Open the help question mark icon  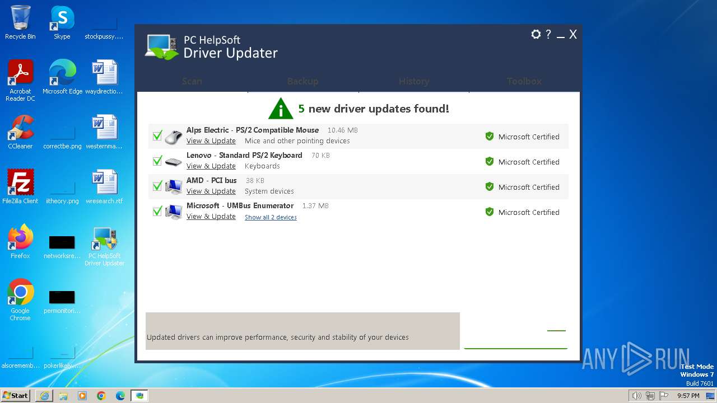click(548, 34)
